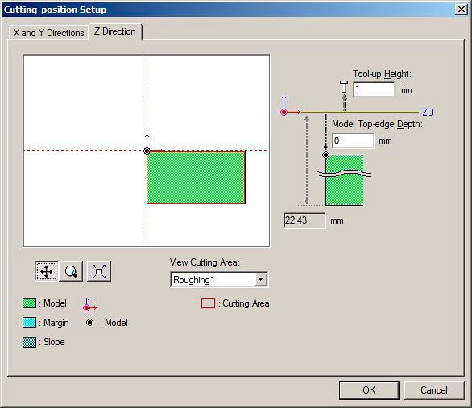Image resolution: width=472 pixels, height=408 pixels.
Task: Click the Model Top-edge Depth field
Action: (353, 140)
